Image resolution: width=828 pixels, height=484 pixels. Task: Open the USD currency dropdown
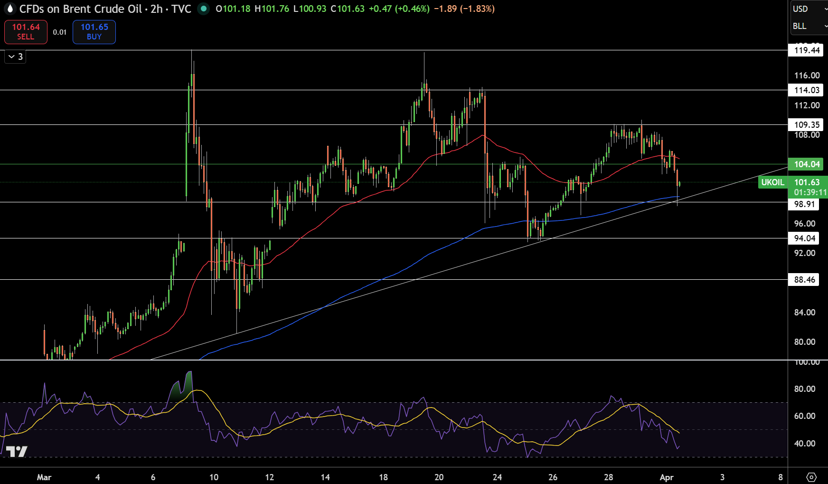click(809, 9)
